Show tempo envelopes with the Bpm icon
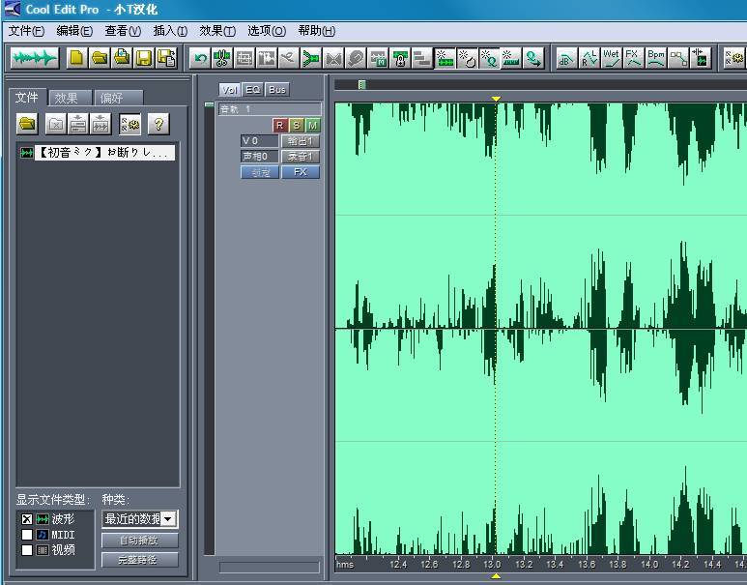 656,59
